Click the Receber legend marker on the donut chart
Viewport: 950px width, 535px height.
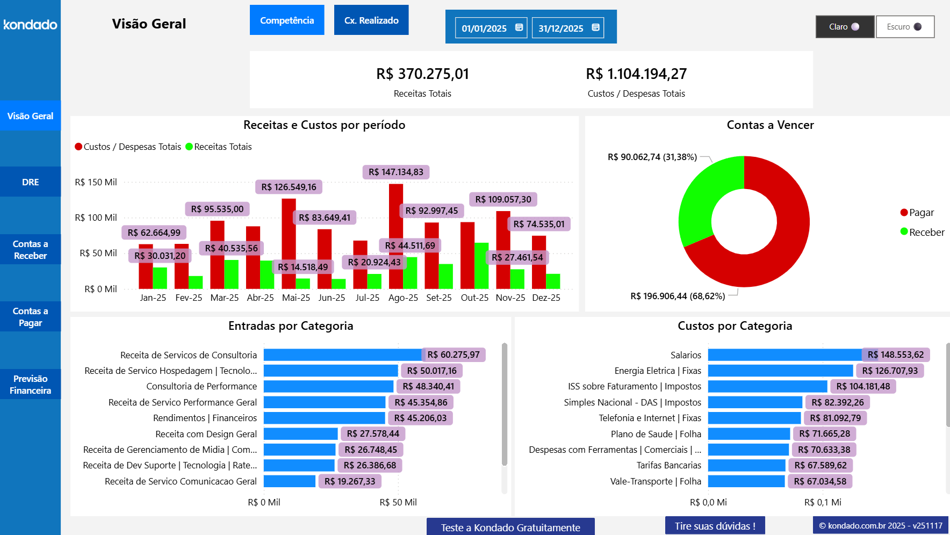pos(904,232)
